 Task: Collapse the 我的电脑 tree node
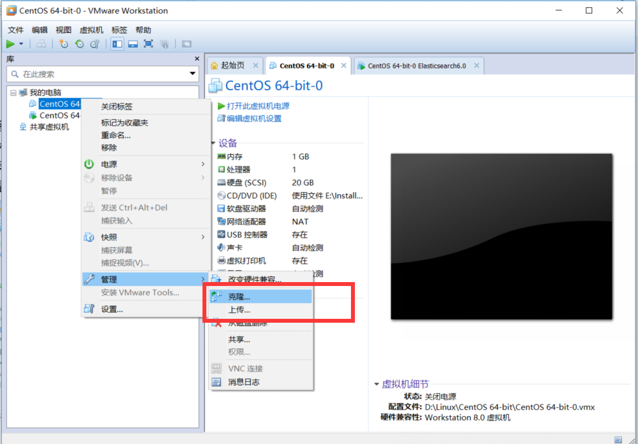coord(13,92)
